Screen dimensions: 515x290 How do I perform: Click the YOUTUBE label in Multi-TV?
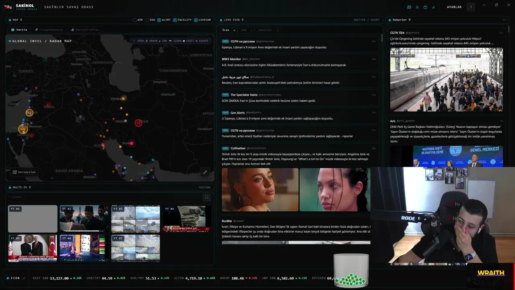click(204, 187)
